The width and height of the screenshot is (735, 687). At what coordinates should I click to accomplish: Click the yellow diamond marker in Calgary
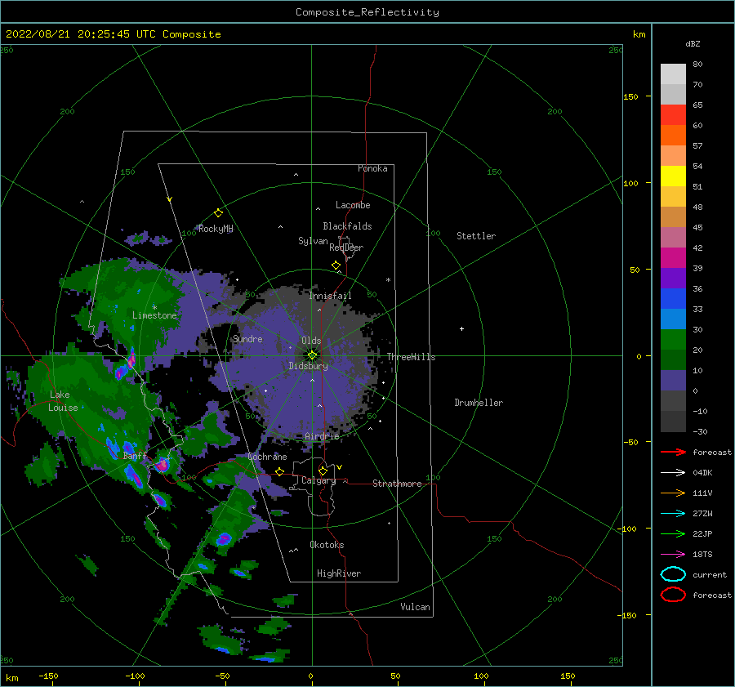pos(323,471)
